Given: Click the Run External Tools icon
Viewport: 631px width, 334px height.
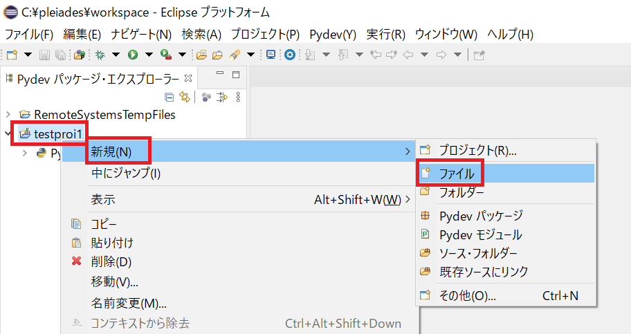Looking at the screenshot, I should 166,55.
